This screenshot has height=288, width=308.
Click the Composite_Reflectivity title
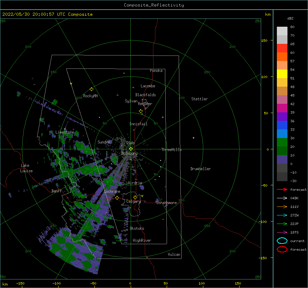[x=154, y=5]
